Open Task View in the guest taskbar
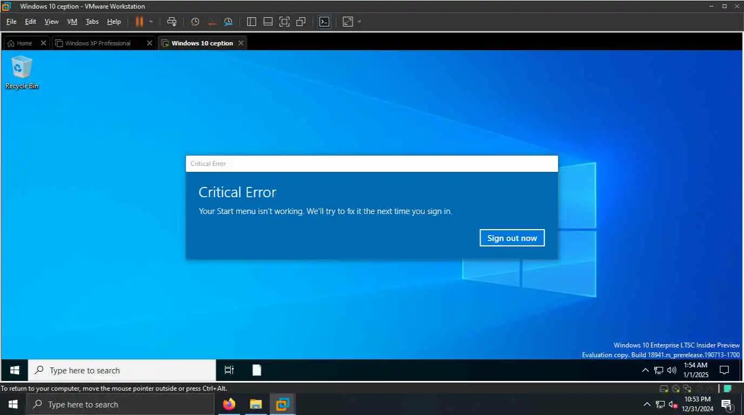Image resolution: width=744 pixels, height=415 pixels. click(229, 370)
